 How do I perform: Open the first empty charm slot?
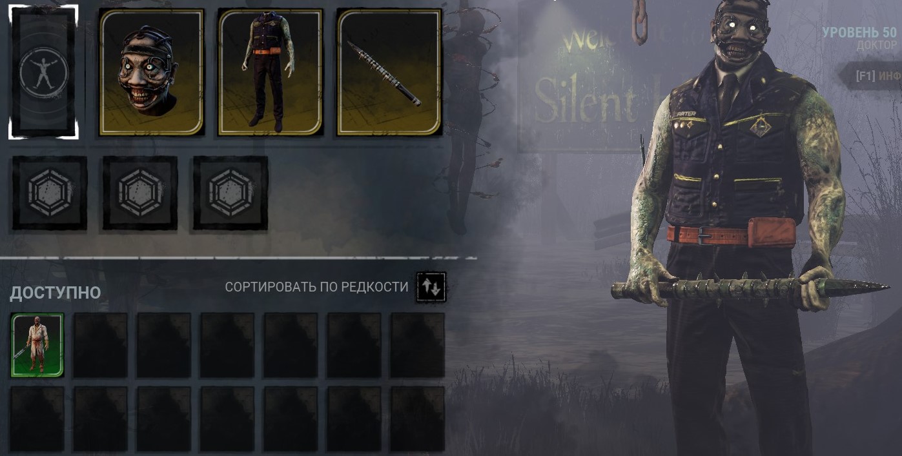[50, 193]
